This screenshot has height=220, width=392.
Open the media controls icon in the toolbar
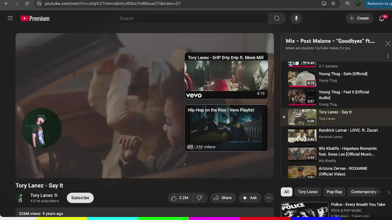(347, 4)
